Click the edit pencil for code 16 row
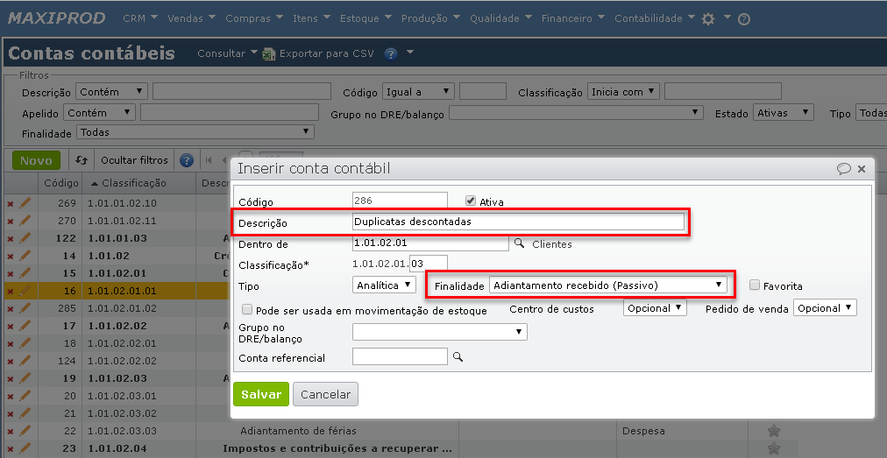The image size is (887, 458). 25,291
